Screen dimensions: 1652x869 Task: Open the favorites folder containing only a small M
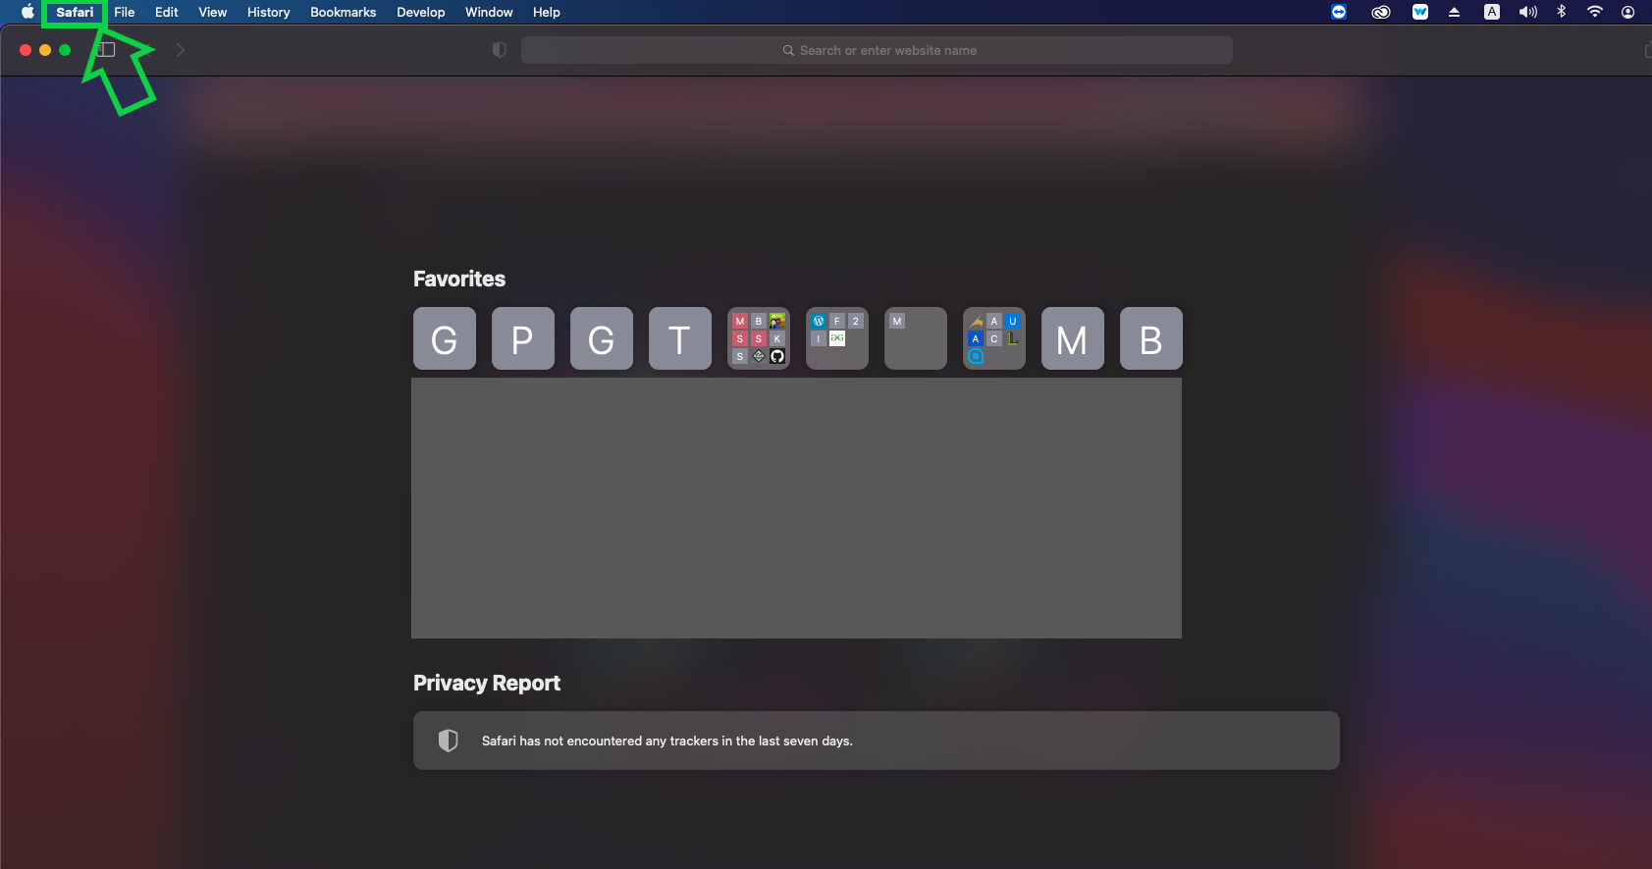click(x=916, y=338)
